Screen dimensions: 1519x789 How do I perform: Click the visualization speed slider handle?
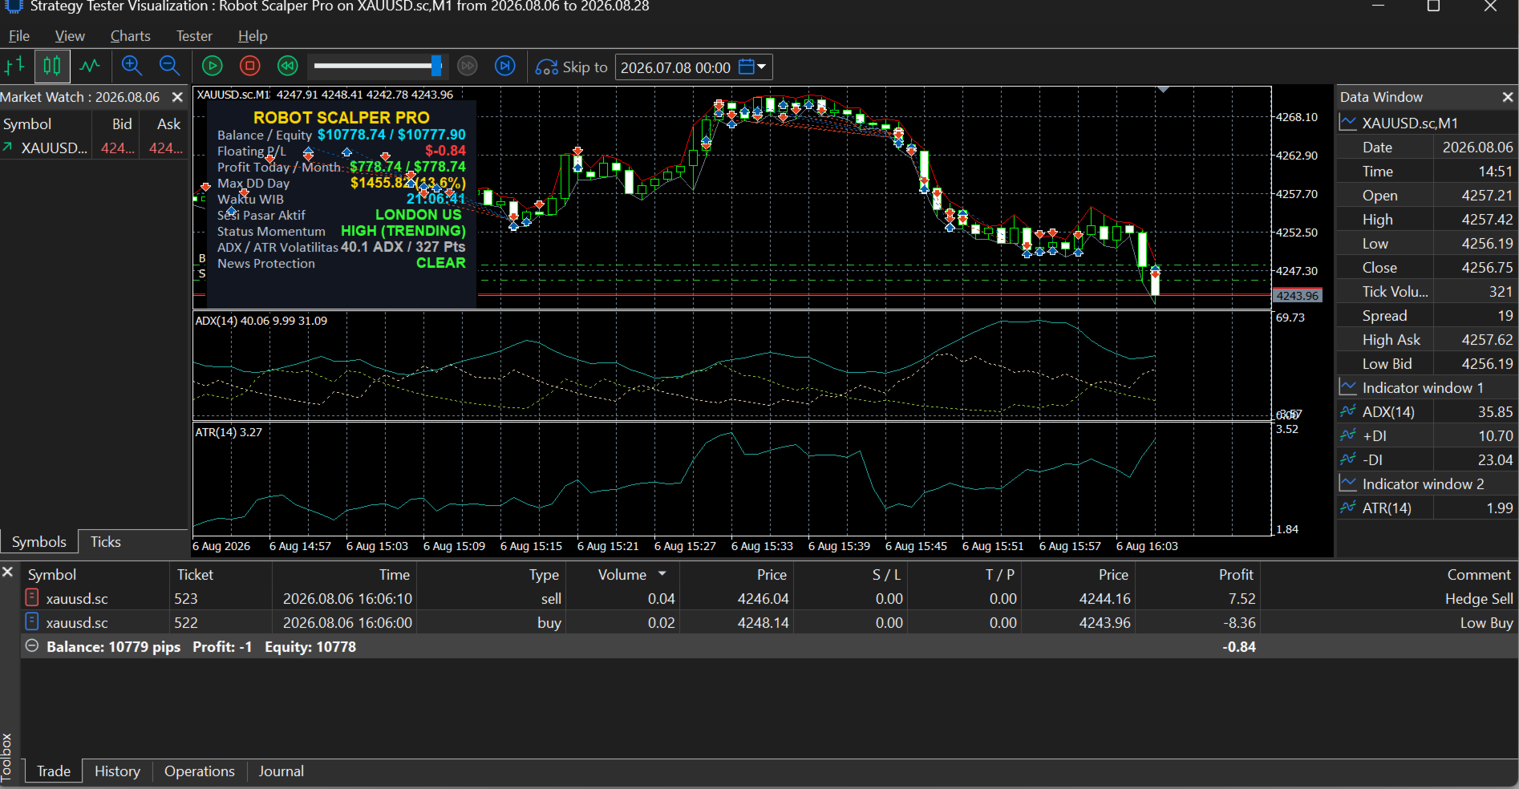(x=436, y=66)
